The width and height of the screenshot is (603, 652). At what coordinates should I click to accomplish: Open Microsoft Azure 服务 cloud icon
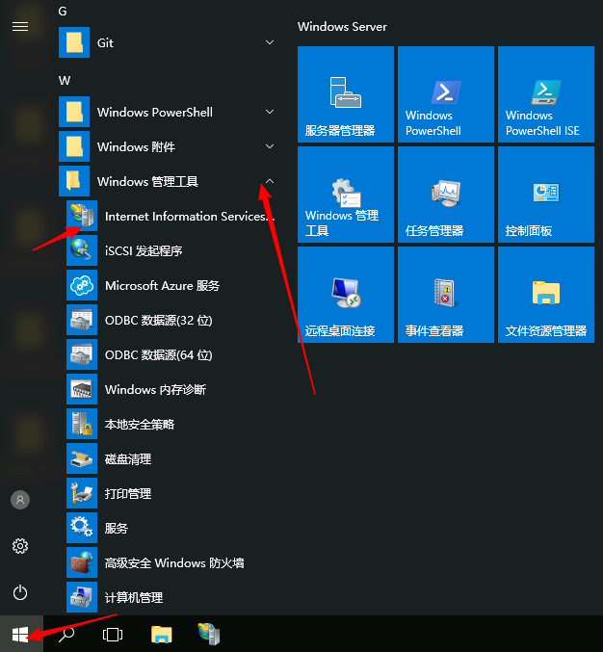[82, 285]
